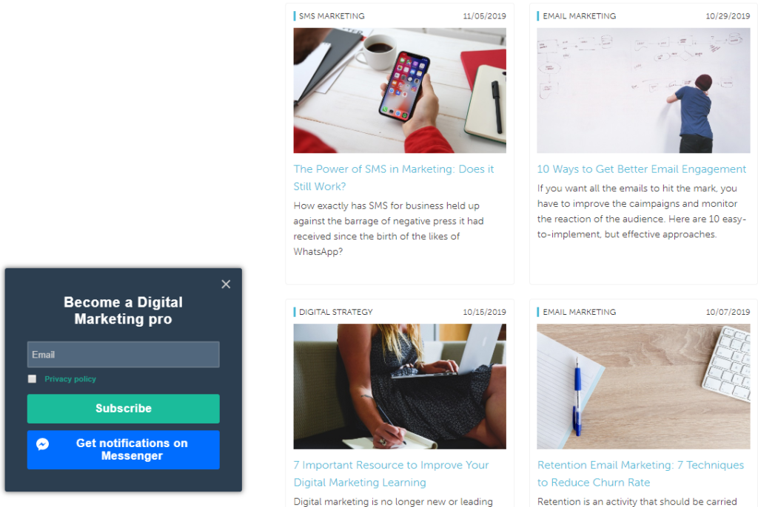Open the phone-in-hand article thumbnail

(x=400, y=90)
